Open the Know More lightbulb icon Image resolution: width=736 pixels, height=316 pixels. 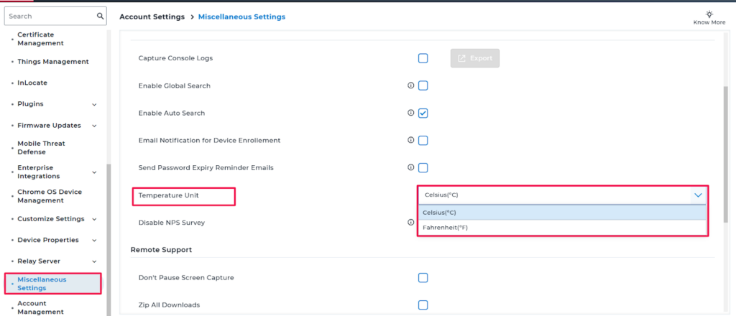(x=709, y=14)
